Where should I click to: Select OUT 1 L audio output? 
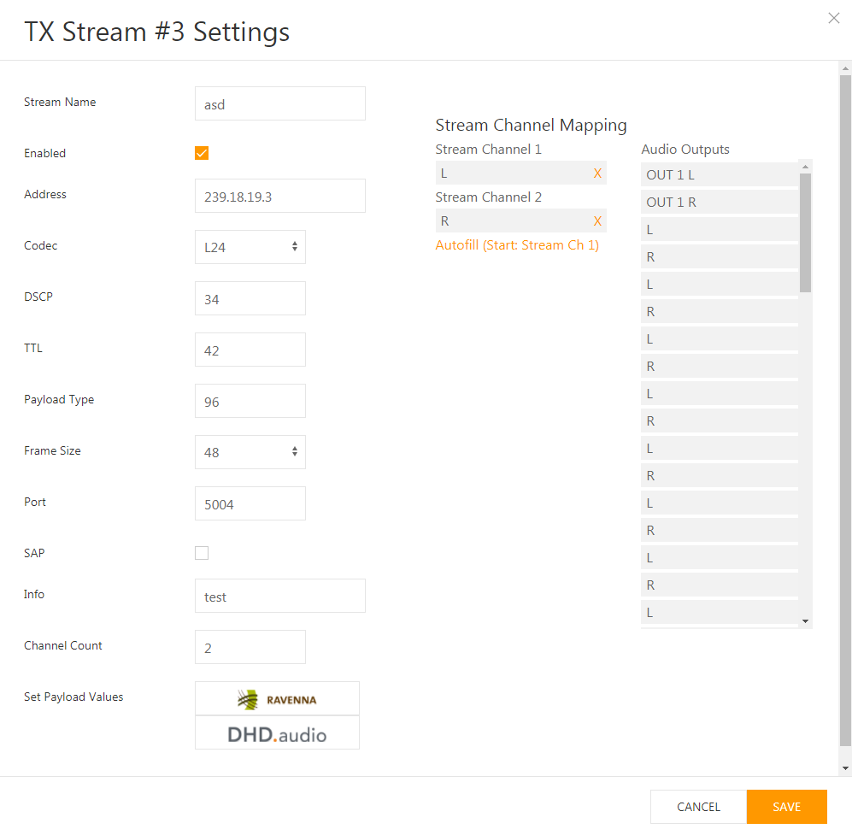tap(720, 175)
